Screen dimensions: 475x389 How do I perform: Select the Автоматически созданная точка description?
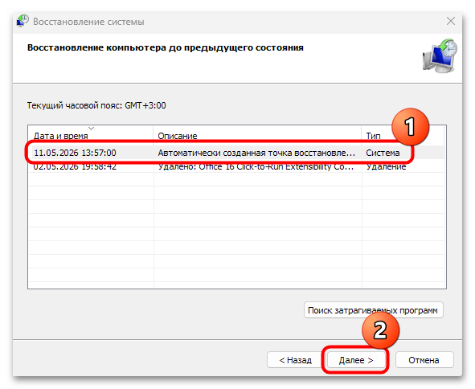coord(256,153)
